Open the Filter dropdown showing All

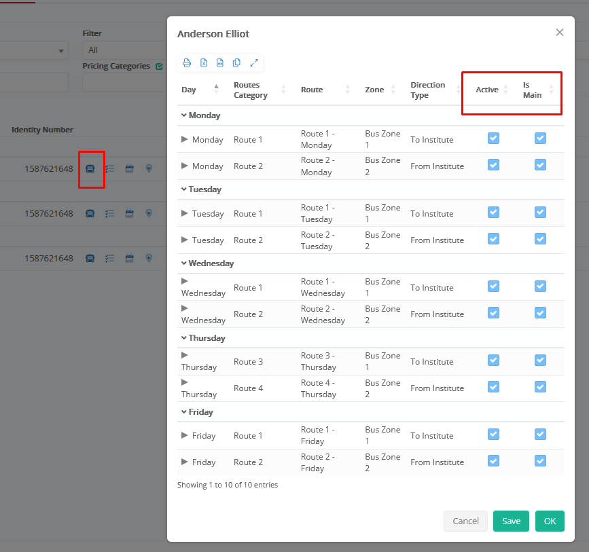tap(122, 50)
